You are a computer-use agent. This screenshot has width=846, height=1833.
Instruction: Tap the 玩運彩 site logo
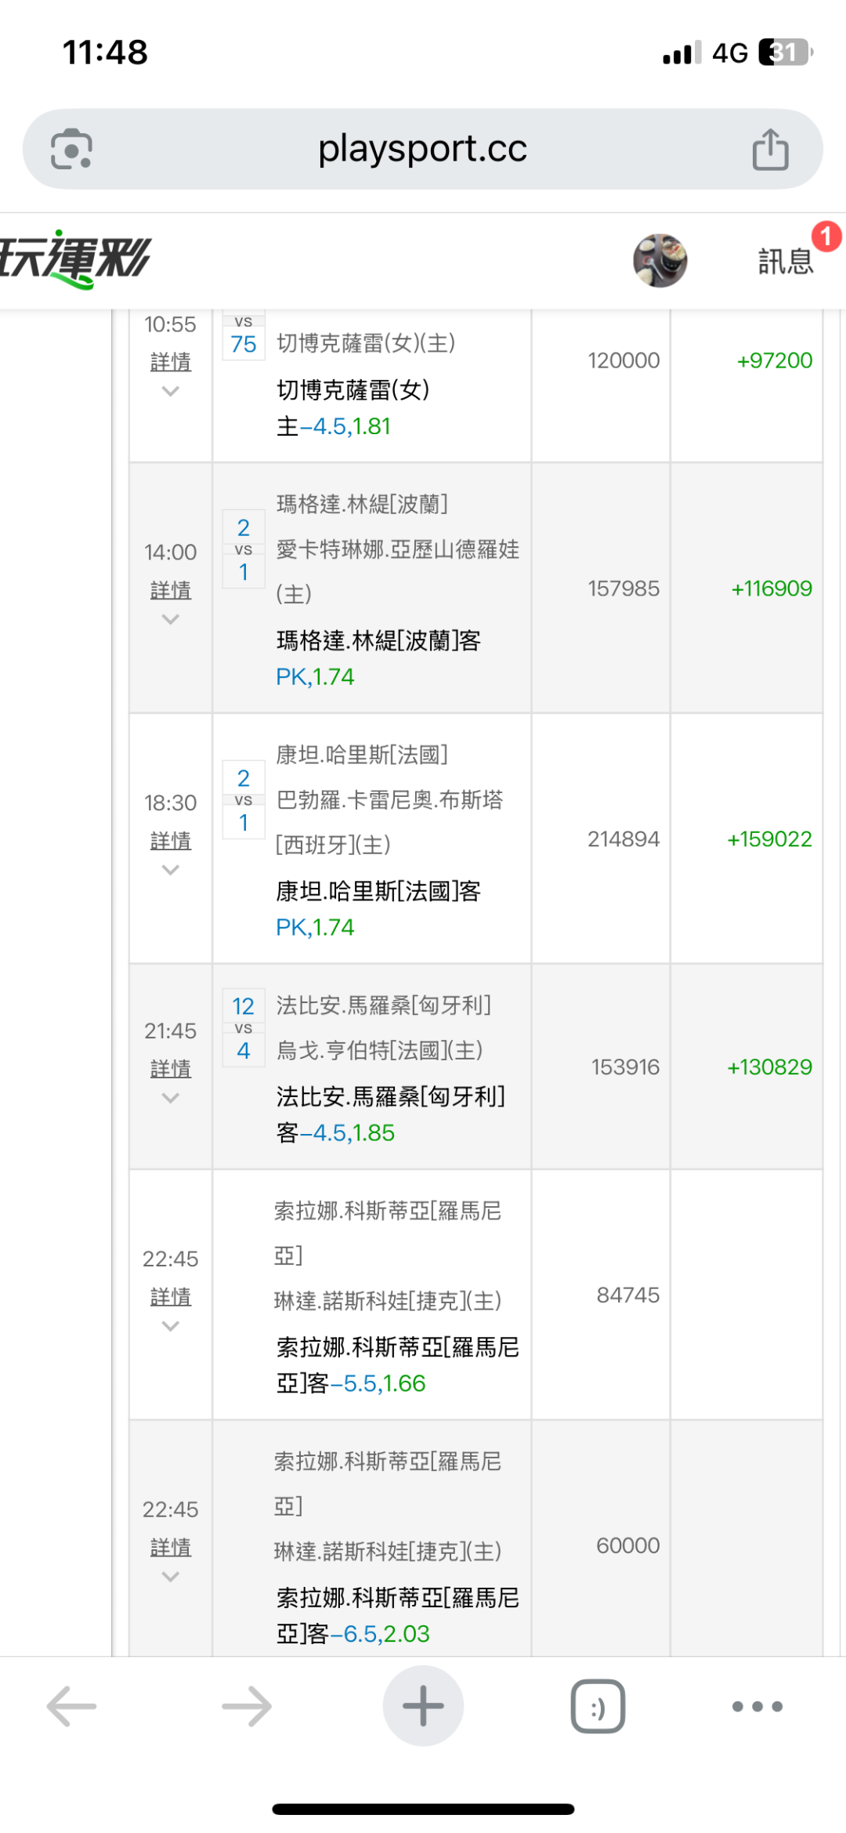click(77, 259)
